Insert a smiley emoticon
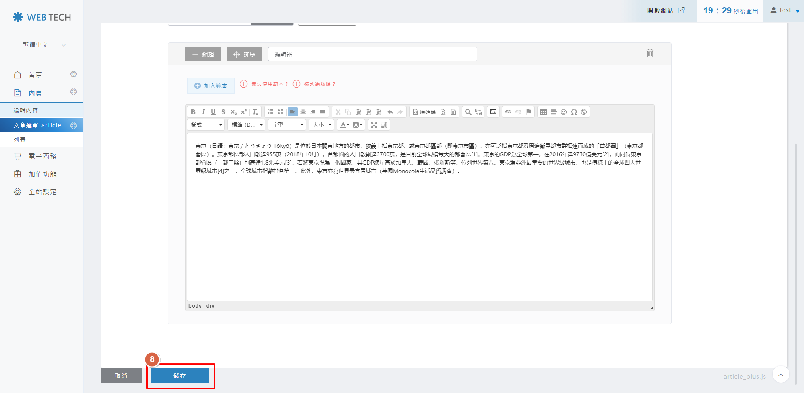804x393 pixels. pos(564,112)
